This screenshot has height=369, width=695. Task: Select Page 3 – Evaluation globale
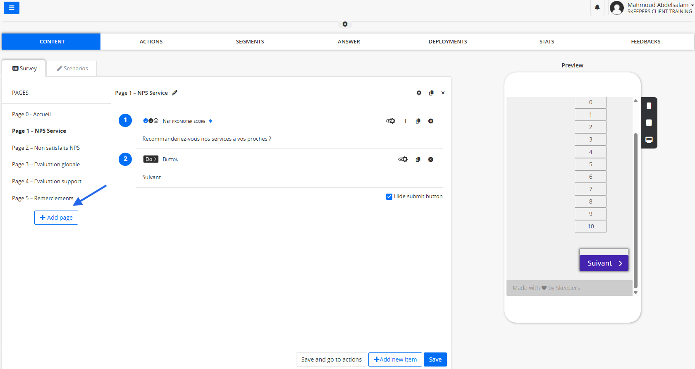46,164
